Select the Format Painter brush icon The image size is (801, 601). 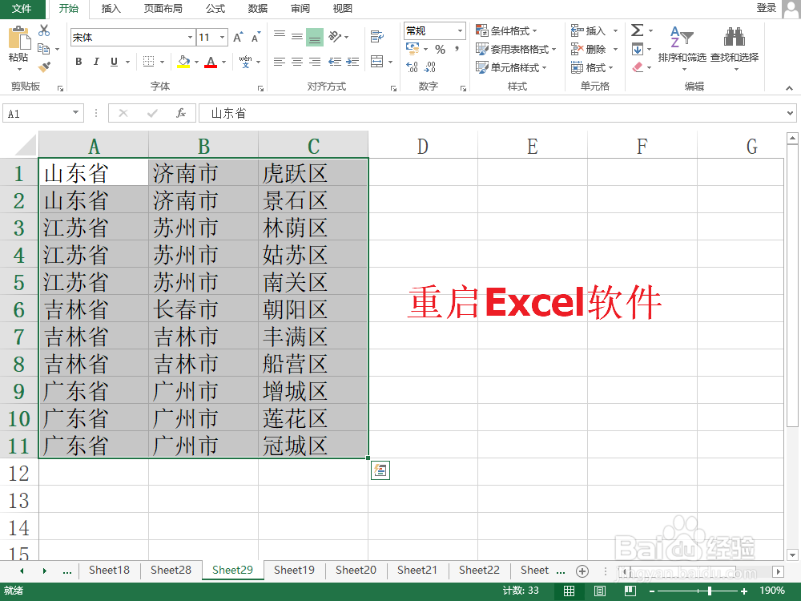click(x=44, y=67)
